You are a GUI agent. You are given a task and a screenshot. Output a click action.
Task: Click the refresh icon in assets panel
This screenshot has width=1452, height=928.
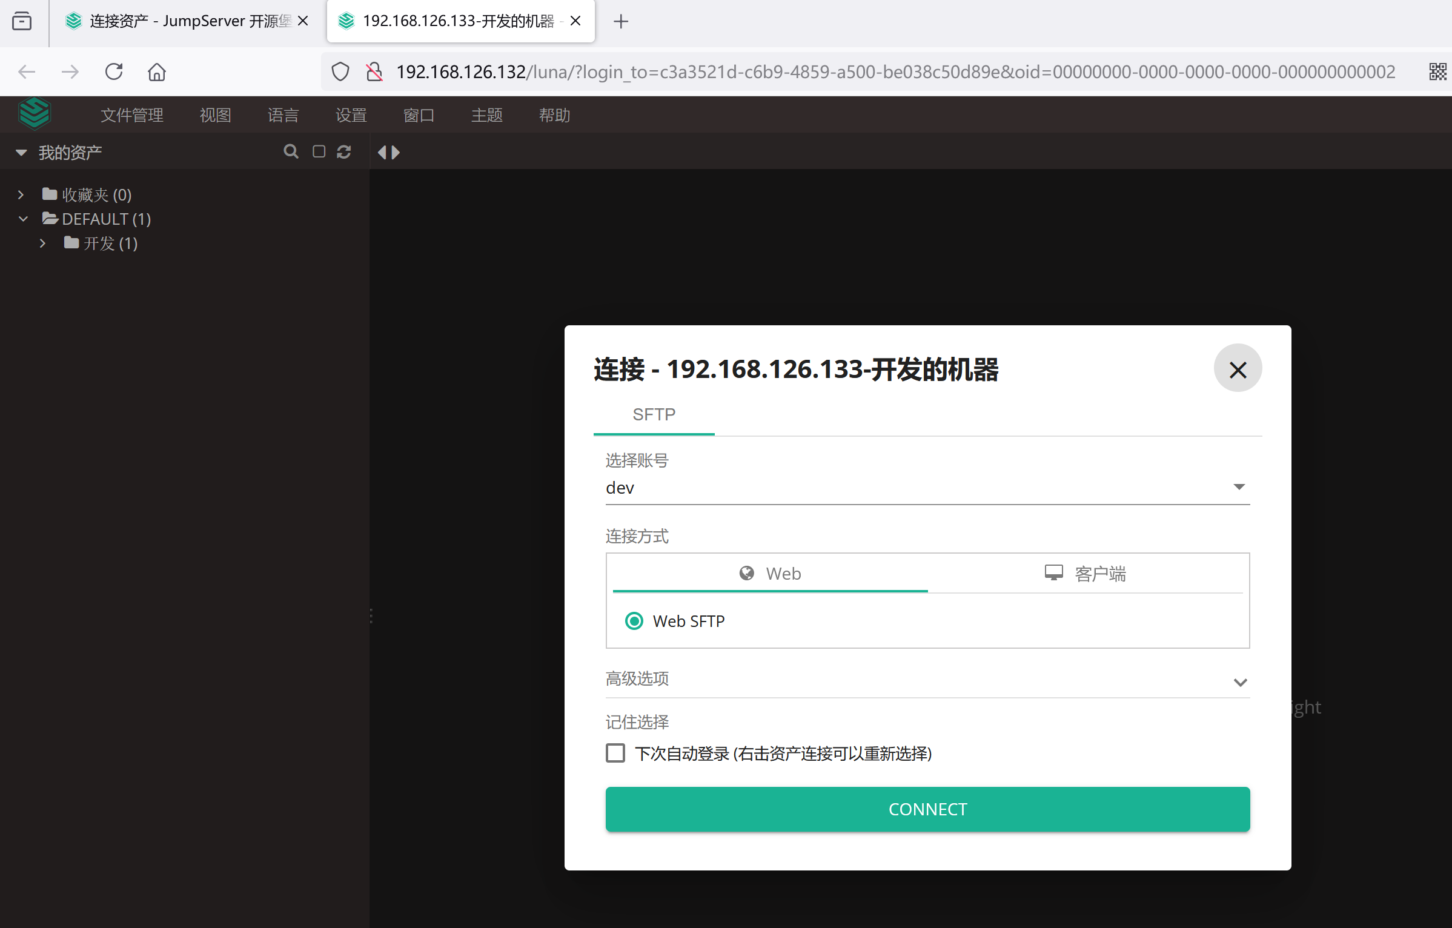point(344,151)
